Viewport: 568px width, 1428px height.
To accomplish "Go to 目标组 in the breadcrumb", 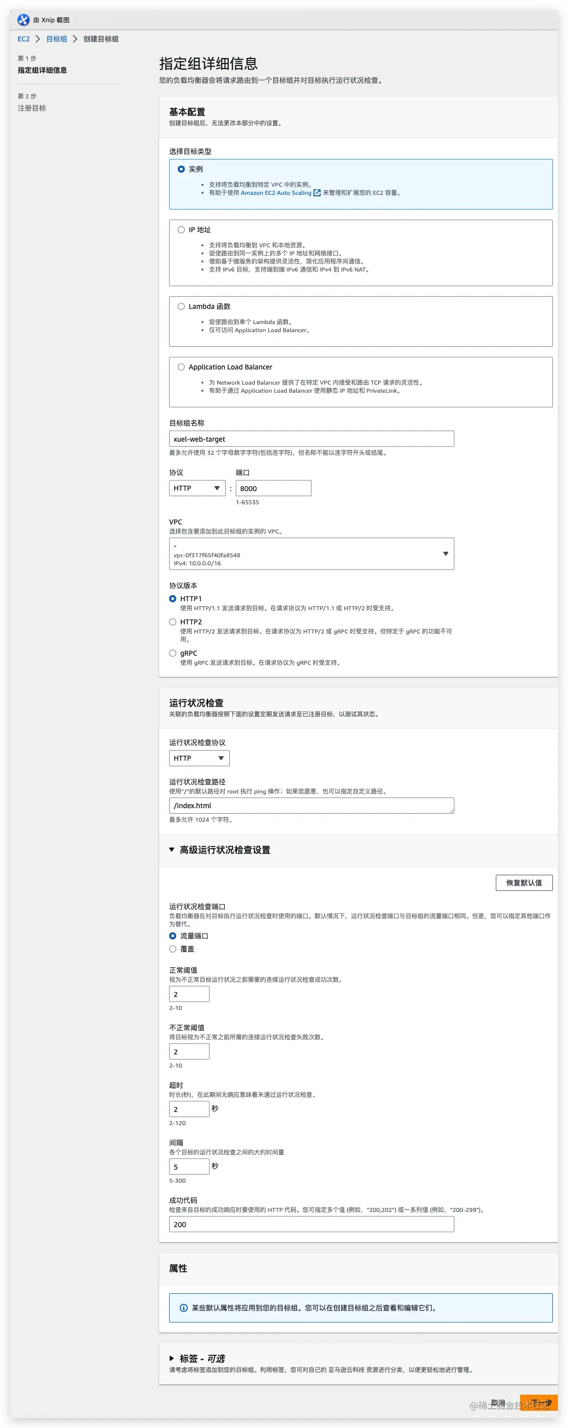I will [x=57, y=39].
